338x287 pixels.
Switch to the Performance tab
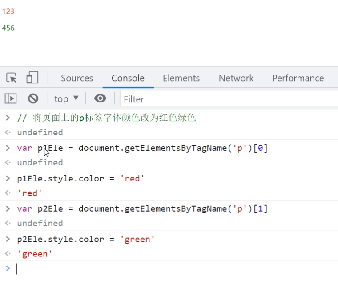pos(298,78)
